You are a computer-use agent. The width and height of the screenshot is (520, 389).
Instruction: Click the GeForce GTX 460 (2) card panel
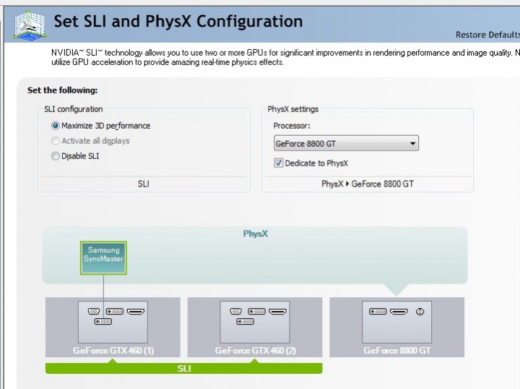[x=255, y=327]
